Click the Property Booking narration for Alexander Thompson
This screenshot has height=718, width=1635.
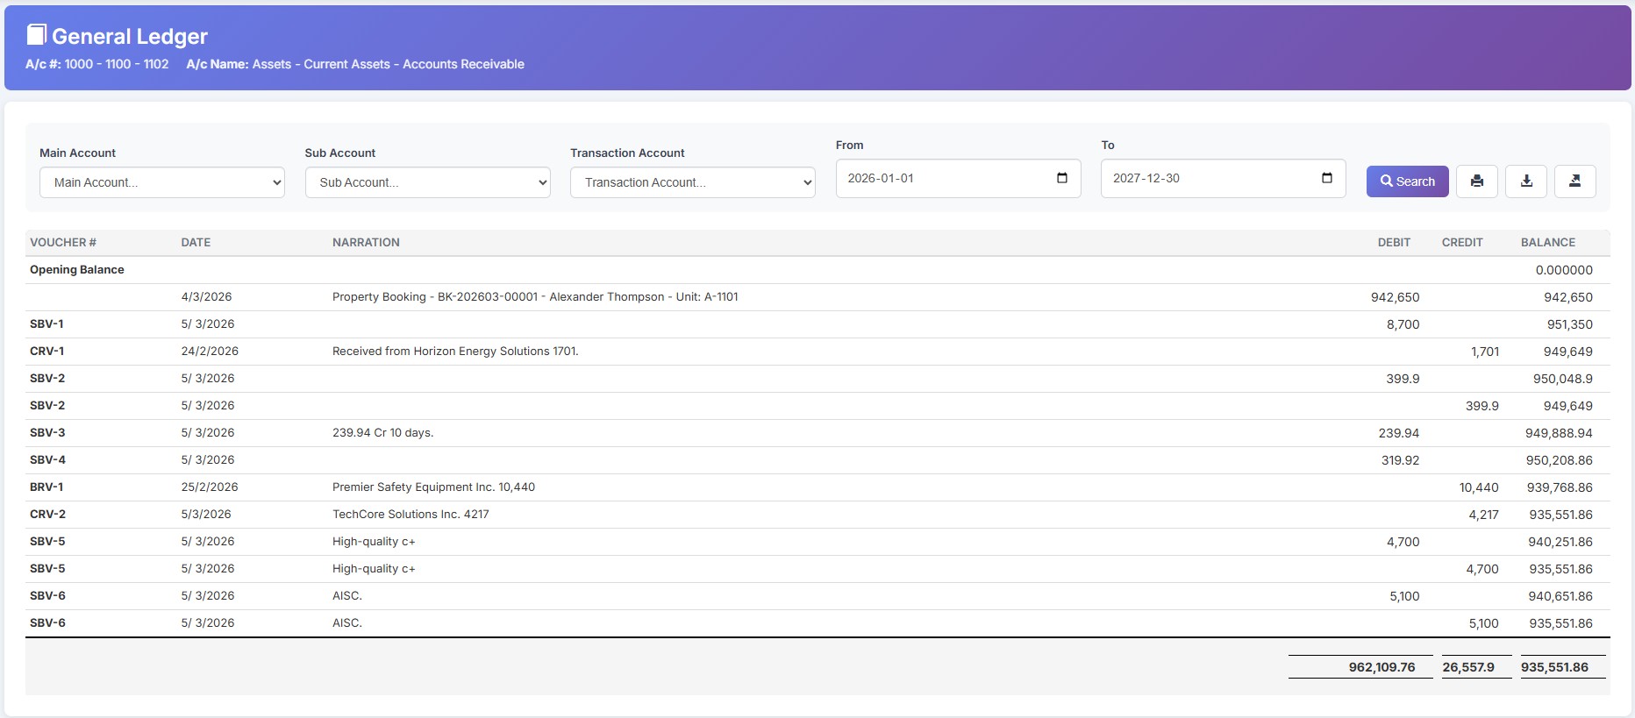(535, 297)
